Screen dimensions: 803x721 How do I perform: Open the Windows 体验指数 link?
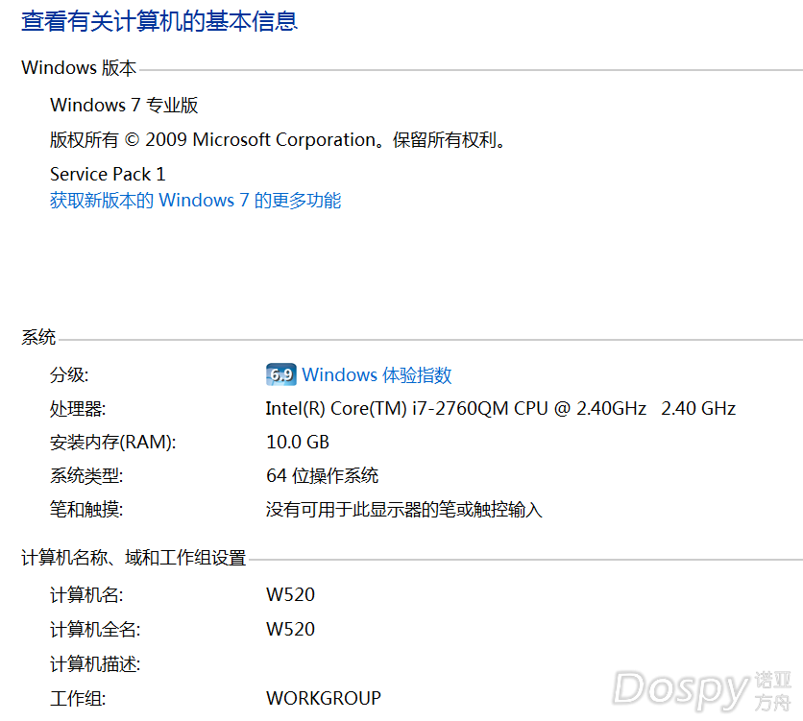[377, 375]
